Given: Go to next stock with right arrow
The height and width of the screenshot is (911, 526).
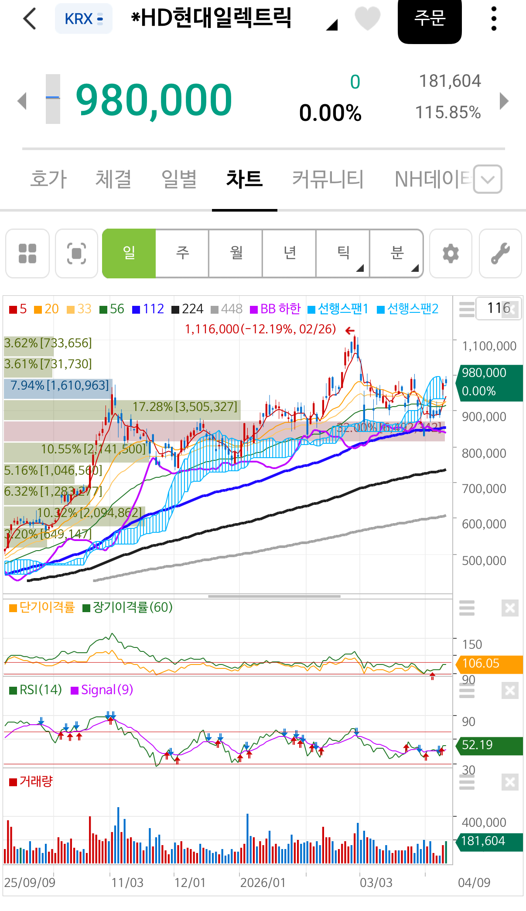Looking at the screenshot, I should pyautogui.click(x=504, y=101).
